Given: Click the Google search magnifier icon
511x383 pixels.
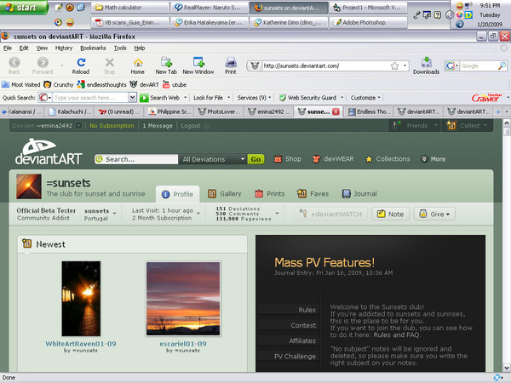Looking at the screenshot, I should pos(502,66).
